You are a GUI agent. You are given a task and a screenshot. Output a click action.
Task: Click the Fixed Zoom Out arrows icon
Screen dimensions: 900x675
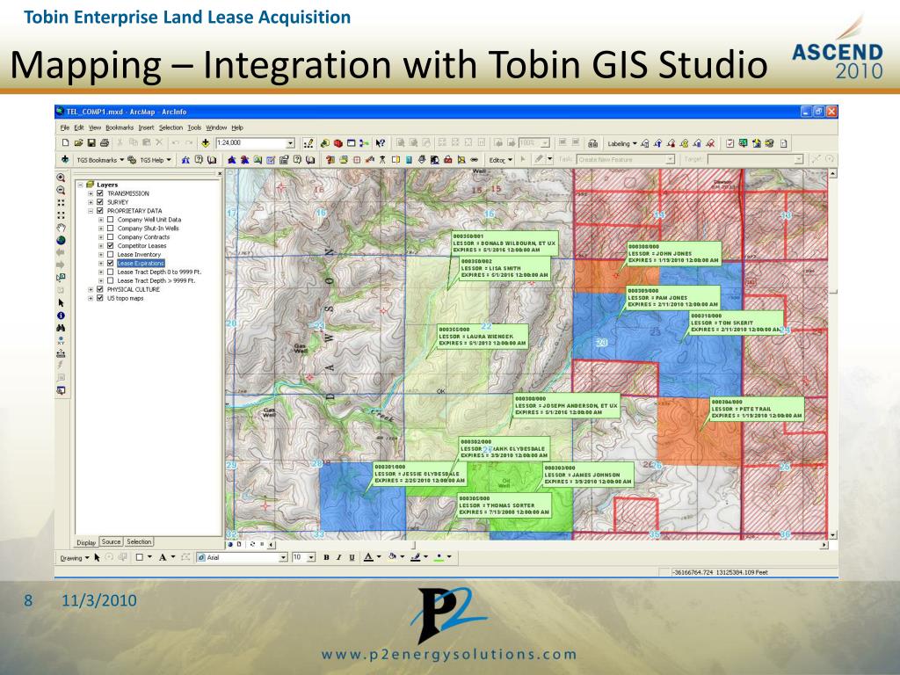[x=61, y=215]
